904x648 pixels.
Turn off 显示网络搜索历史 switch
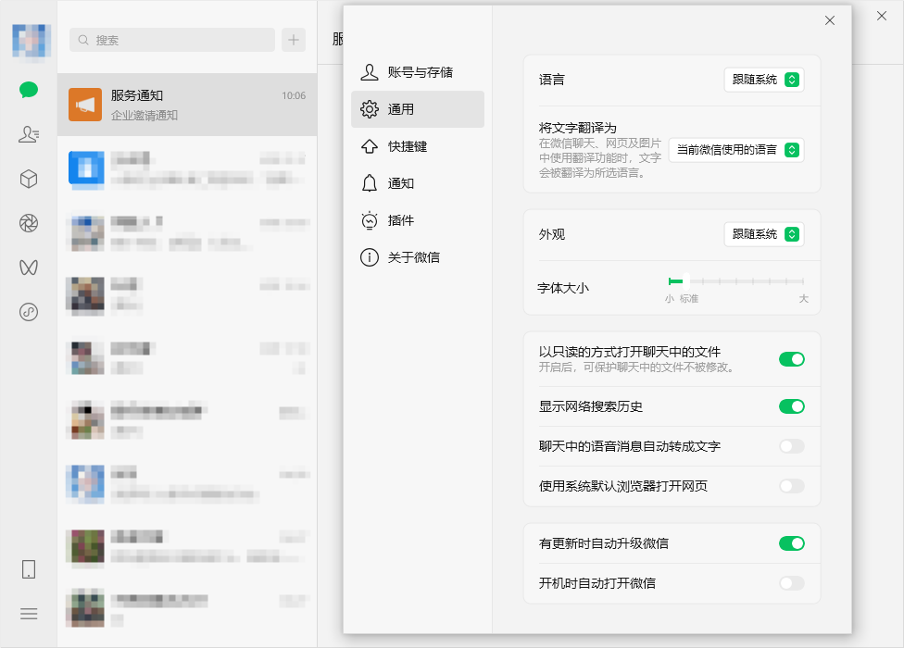(792, 406)
